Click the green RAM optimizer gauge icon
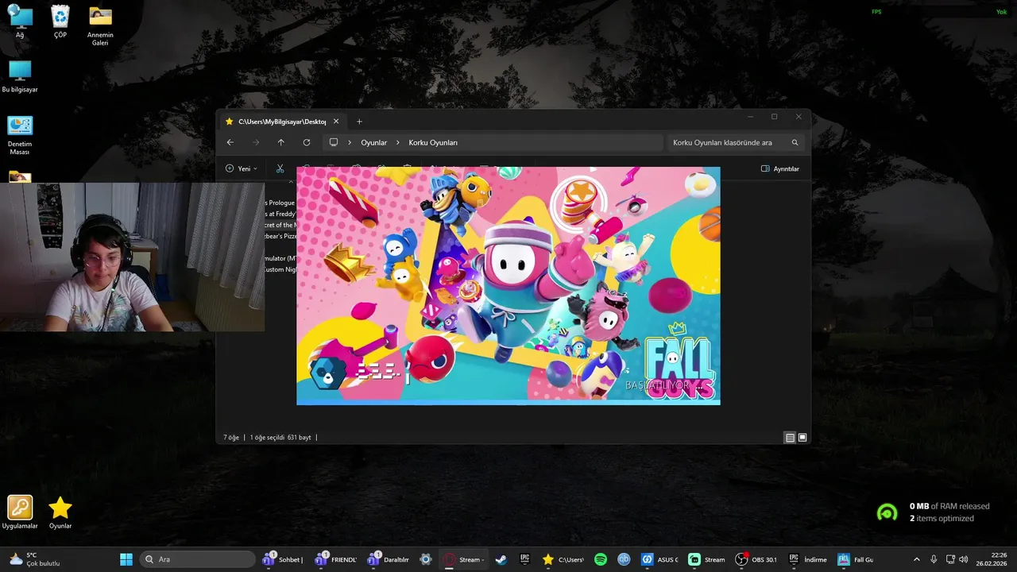1017x572 pixels. click(887, 512)
